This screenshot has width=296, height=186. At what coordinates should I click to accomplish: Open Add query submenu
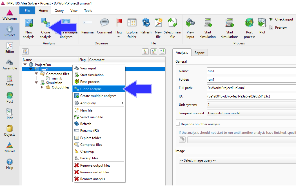point(99,103)
